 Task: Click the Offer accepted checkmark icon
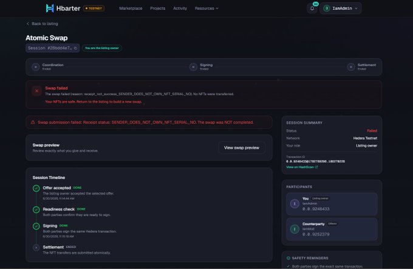[36, 188]
